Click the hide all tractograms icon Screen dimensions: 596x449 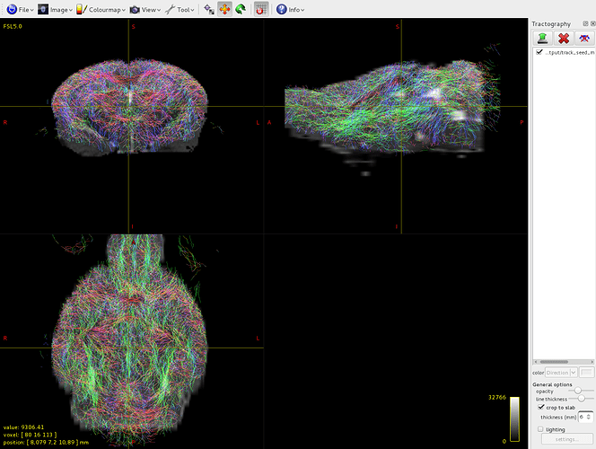(x=584, y=38)
